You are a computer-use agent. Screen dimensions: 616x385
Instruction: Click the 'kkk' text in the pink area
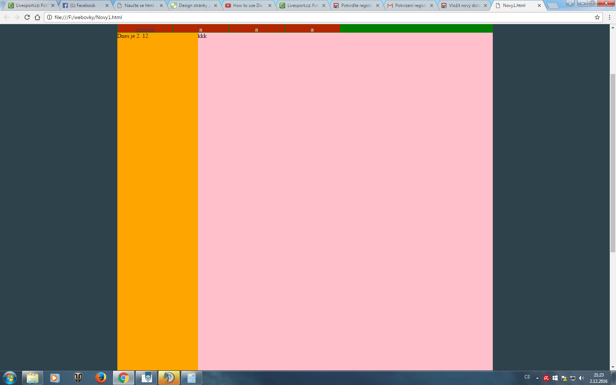point(202,36)
